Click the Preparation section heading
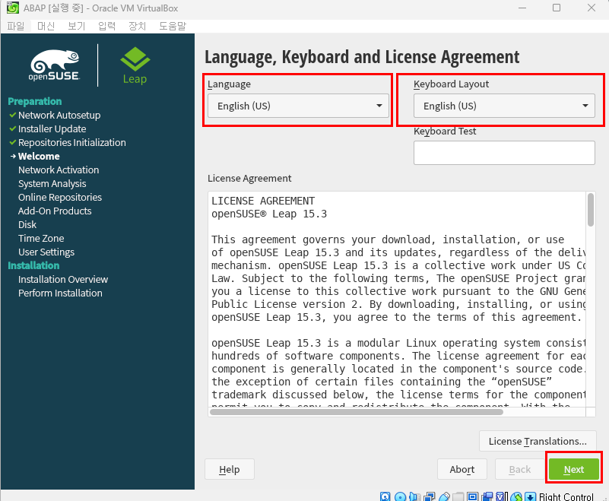This screenshot has width=609, height=501. (x=34, y=101)
